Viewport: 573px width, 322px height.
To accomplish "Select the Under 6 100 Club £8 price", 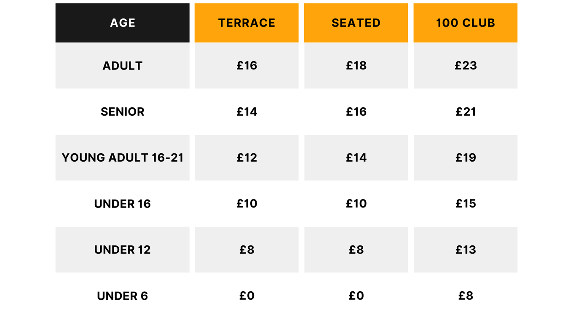I will click(466, 296).
